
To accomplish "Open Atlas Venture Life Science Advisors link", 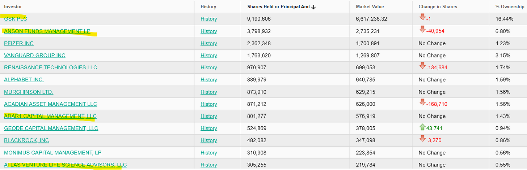I will click(66, 165).
